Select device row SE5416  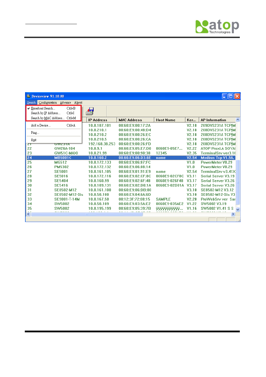point(131,185)
